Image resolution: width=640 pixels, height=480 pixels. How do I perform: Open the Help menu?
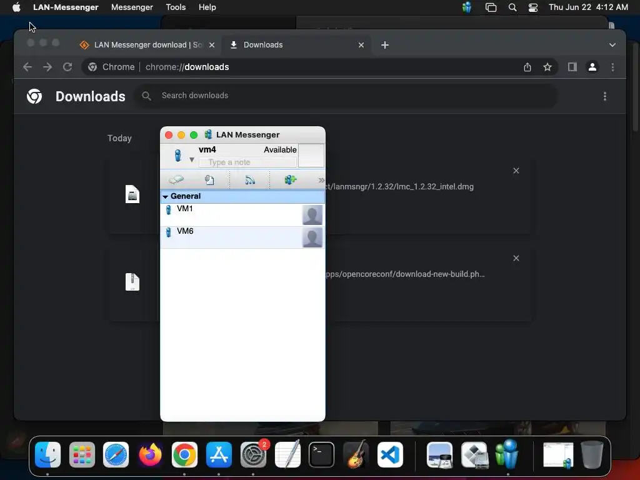coord(207,7)
